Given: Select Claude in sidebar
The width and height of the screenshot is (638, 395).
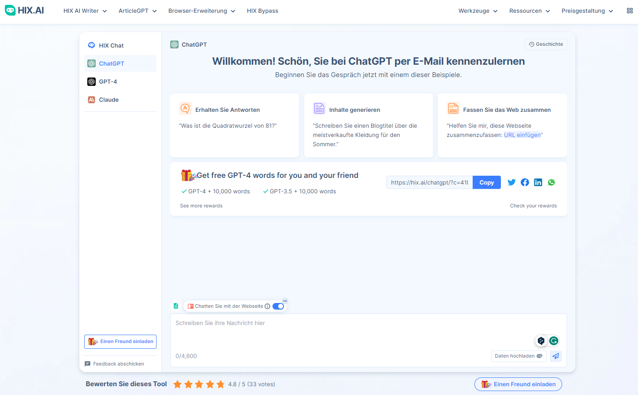Looking at the screenshot, I should click(x=120, y=100).
